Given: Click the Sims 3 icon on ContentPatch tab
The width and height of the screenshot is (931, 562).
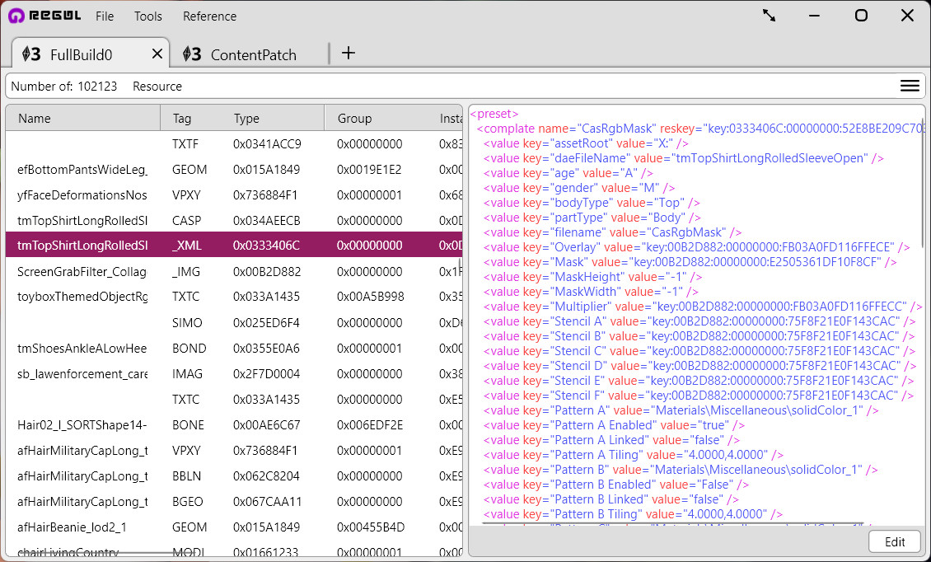Looking at the screenshot, I should pos(192,54).
